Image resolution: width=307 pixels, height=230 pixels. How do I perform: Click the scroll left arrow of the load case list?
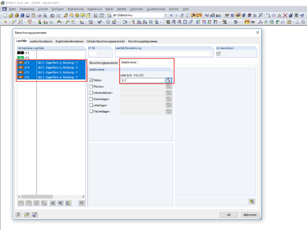click(x=19, y=197)
